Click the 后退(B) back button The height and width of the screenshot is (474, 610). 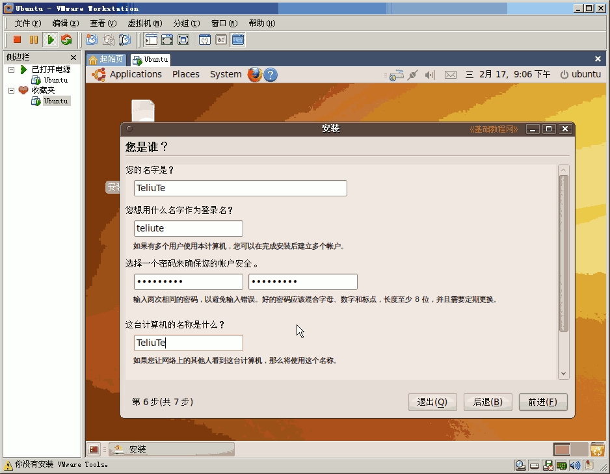(x=488, y=402)
